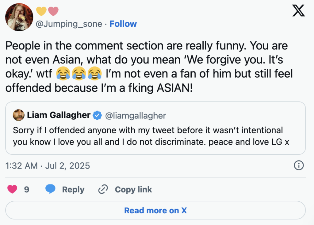Open the 1:32 AM Jul 2, 2025 timestamp

click(48, 166)
